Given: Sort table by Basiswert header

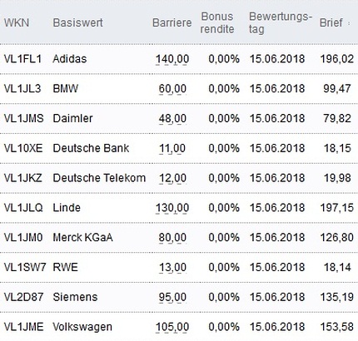Looking at the screenshot, I should (x=77, y=22).
